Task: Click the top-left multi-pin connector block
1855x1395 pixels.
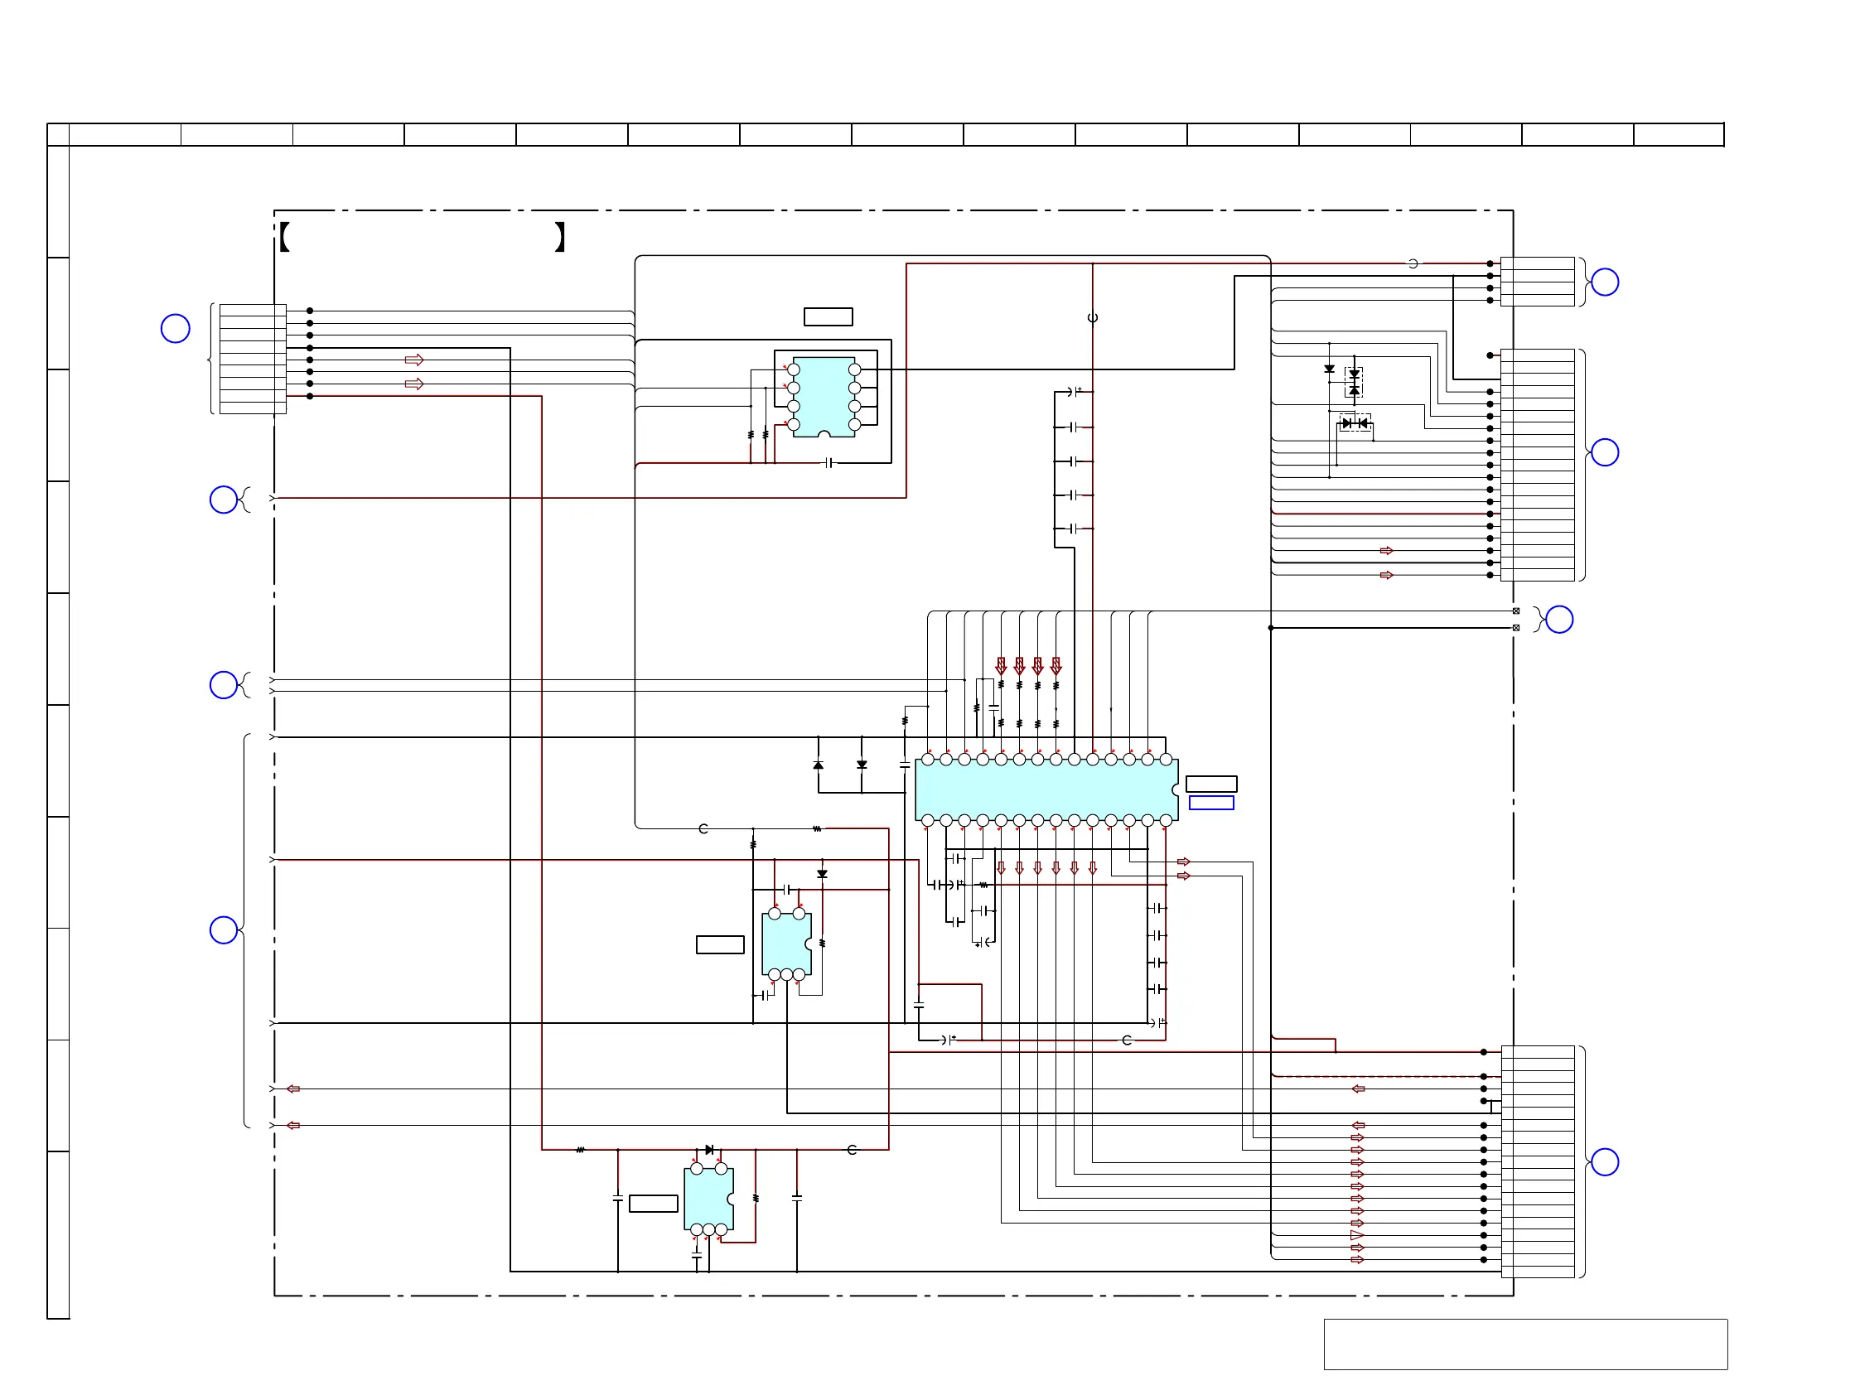Action: [253, 359]
